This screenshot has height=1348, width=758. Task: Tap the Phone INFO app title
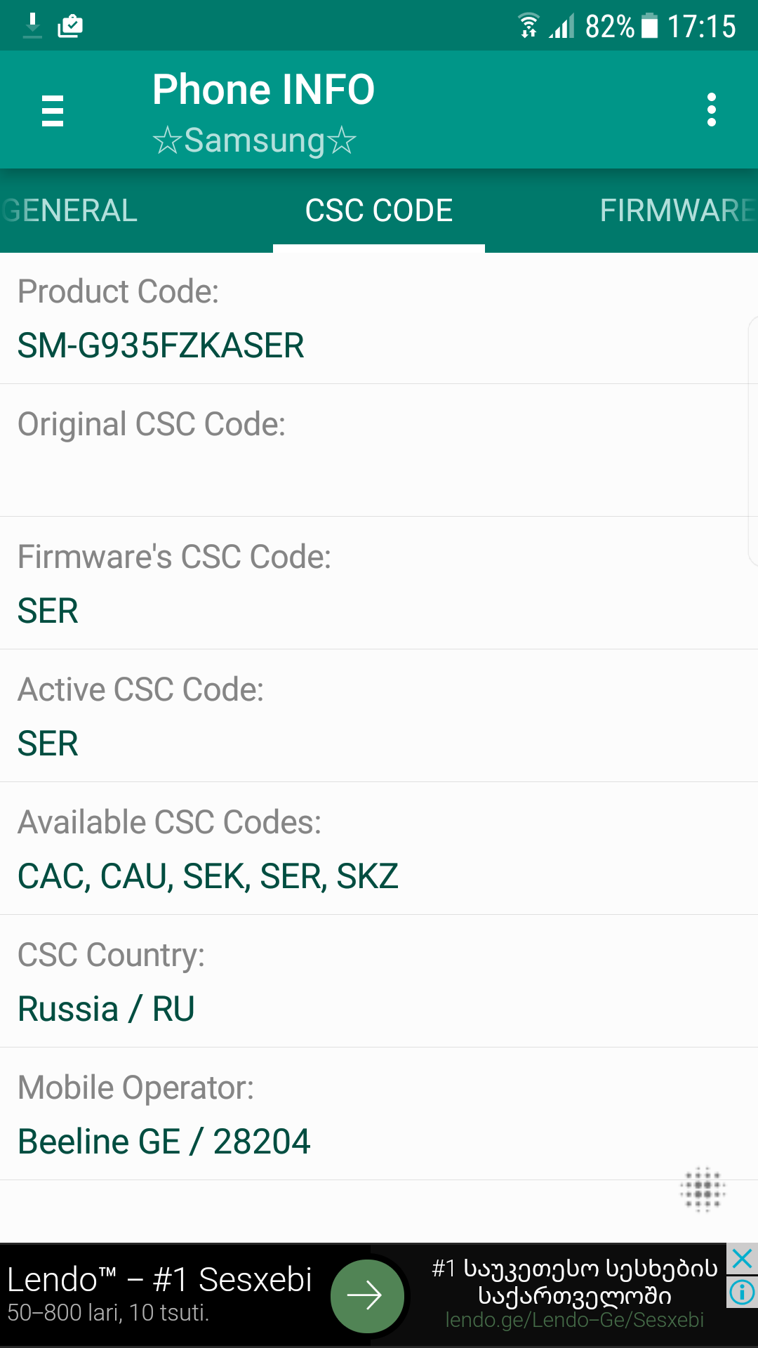point(264,90)
